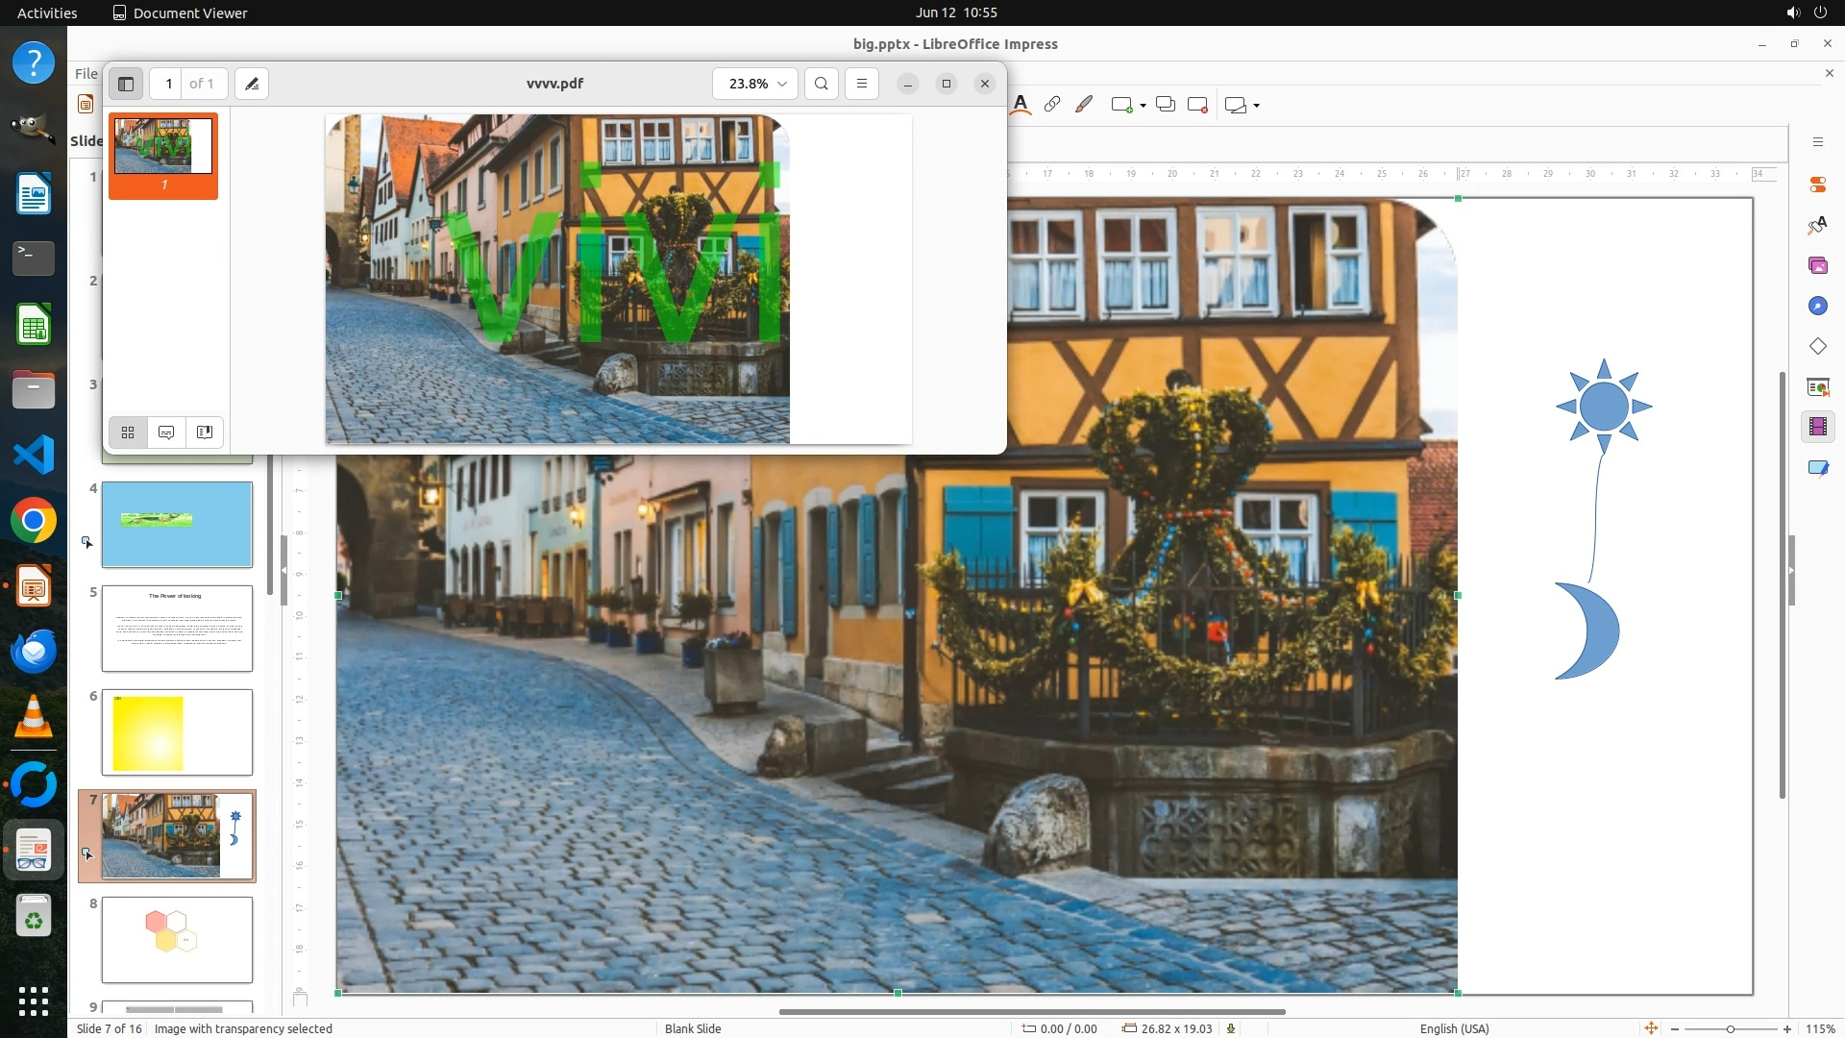Viewport: 1845px width, 1038px height.
Task: Expand the Slide Layout dropdown arrow
Action: (x=1256, y=106)
